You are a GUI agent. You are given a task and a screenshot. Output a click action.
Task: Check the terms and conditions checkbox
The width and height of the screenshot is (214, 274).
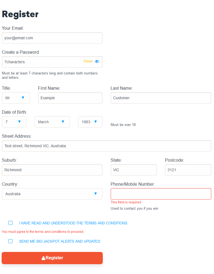tap(10, 223)
